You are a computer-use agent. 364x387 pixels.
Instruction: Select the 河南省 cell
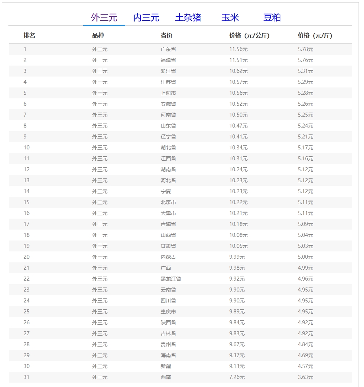[168, 115]
